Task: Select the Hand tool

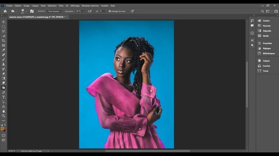Action: pyautogui.click(x=3, y=111)
